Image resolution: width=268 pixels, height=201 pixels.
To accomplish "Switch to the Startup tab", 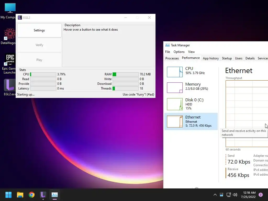I will pos(227,58).
